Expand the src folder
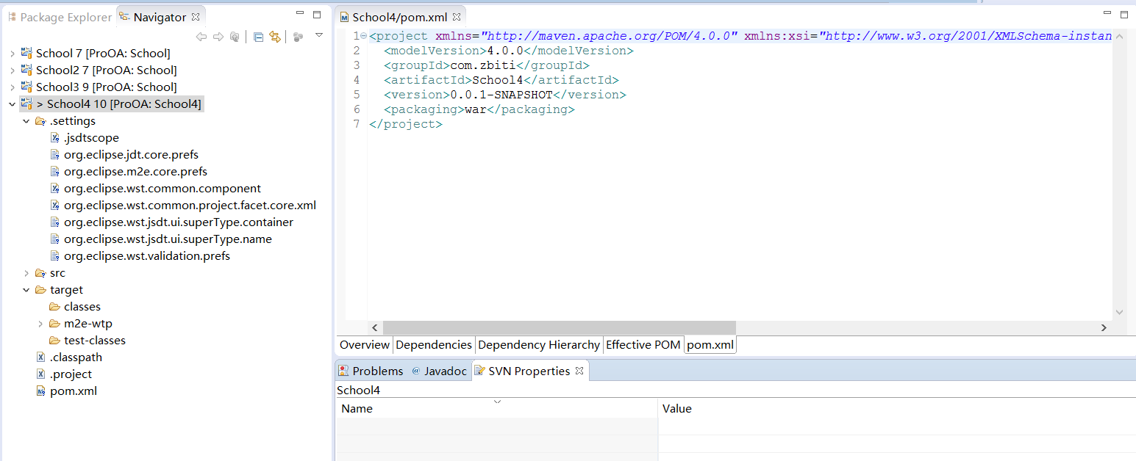The width and height of the screenshot is (1136, 461). 26,273
